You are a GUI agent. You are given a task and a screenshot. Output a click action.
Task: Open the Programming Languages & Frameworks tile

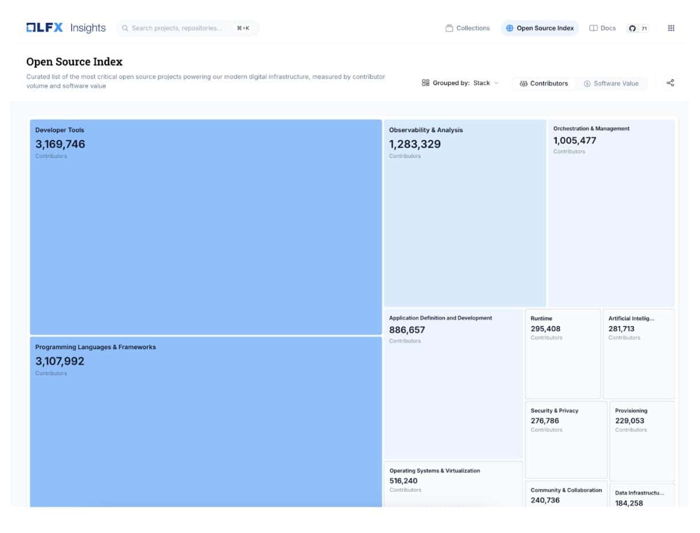click(x=205, y=422)
